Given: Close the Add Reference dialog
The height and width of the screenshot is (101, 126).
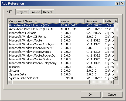Looking at the screenshot, I should click(x=122, y=4).
